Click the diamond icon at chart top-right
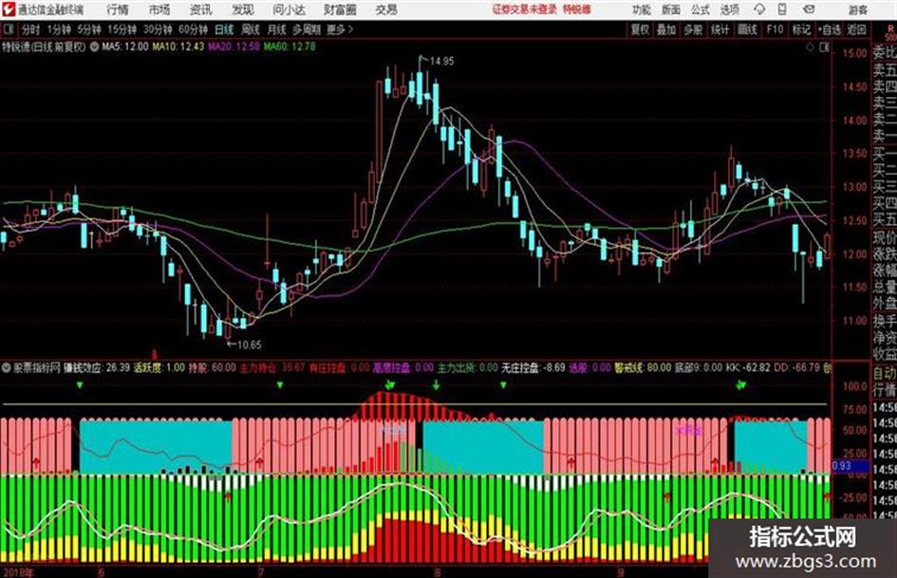This screenshot has height=578, width=897. click(810, 48)
